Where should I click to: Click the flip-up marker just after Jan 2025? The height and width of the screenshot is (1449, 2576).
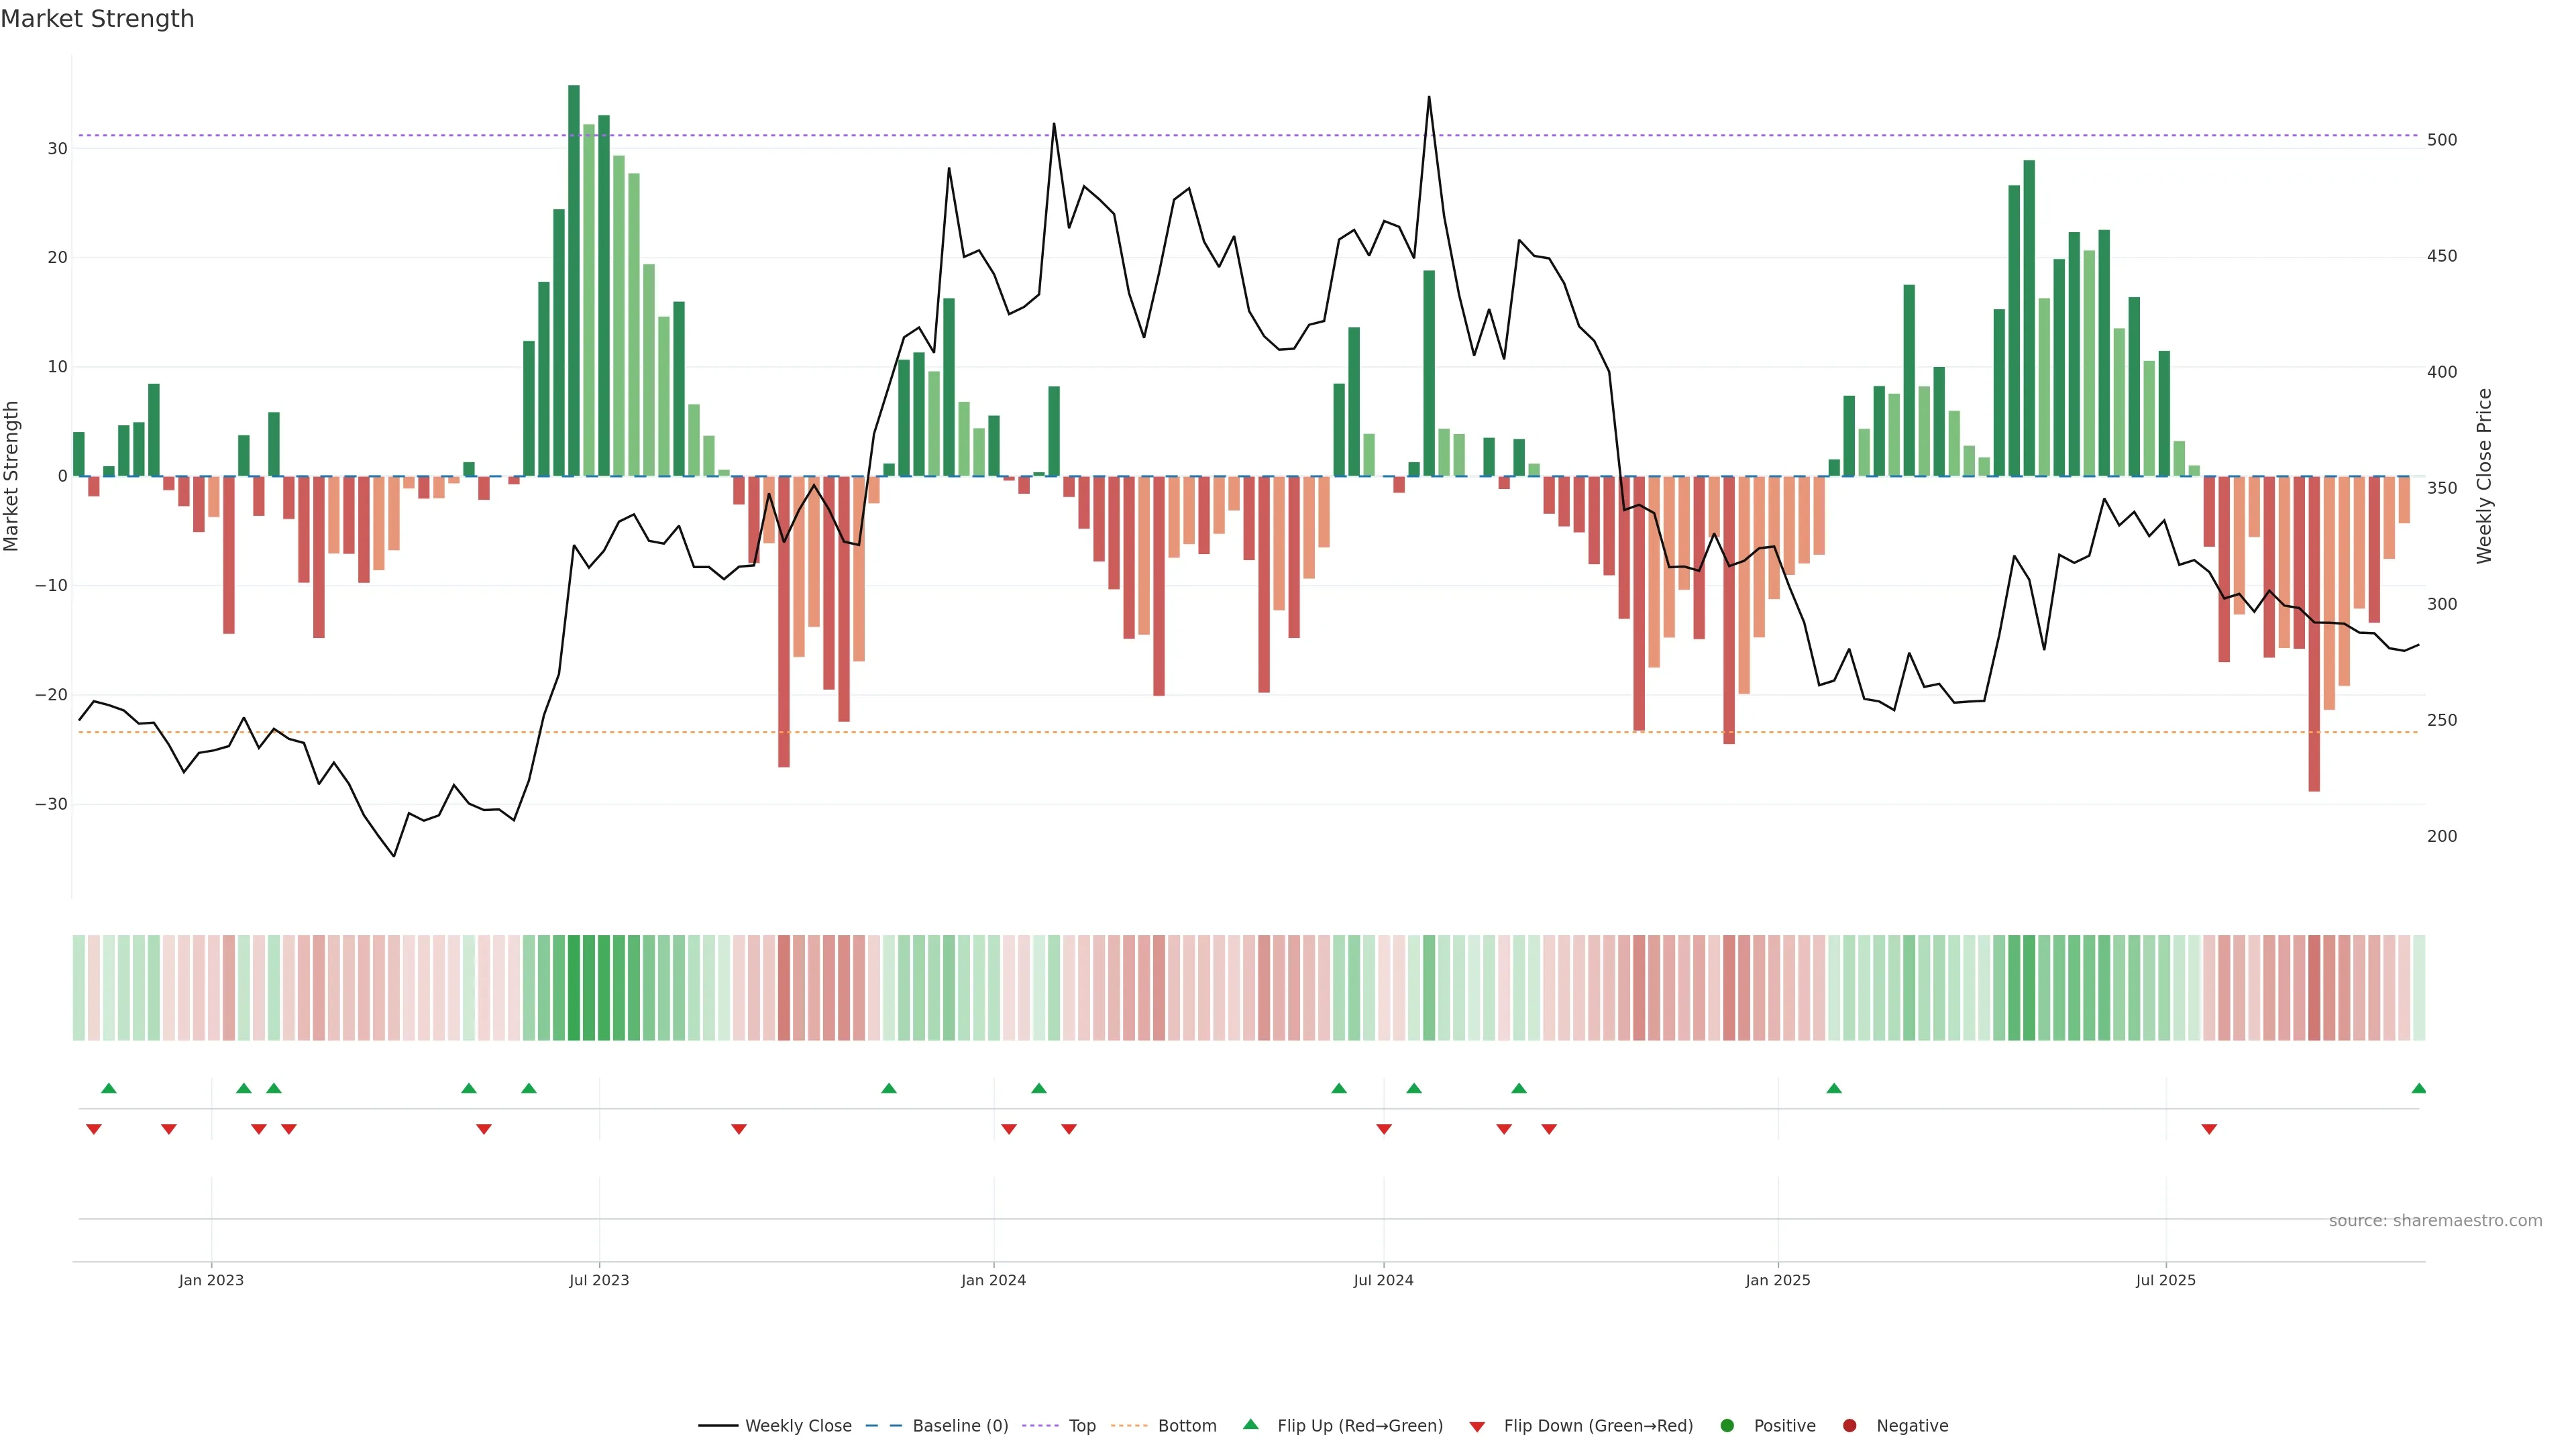coord(1834,1088)
